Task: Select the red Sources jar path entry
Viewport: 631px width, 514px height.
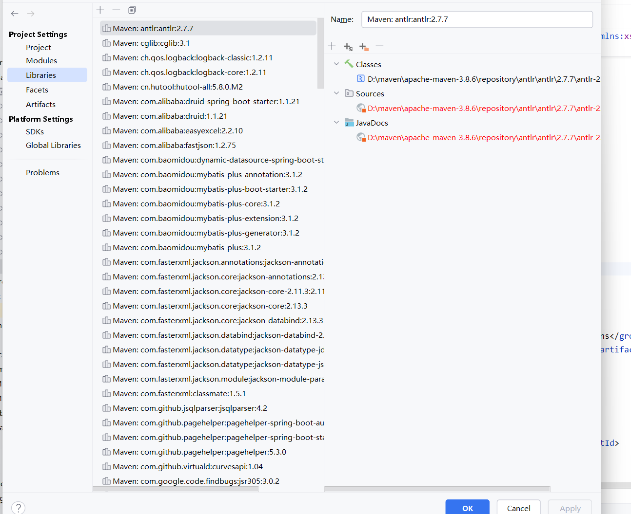Action: [x=484, y=108]
